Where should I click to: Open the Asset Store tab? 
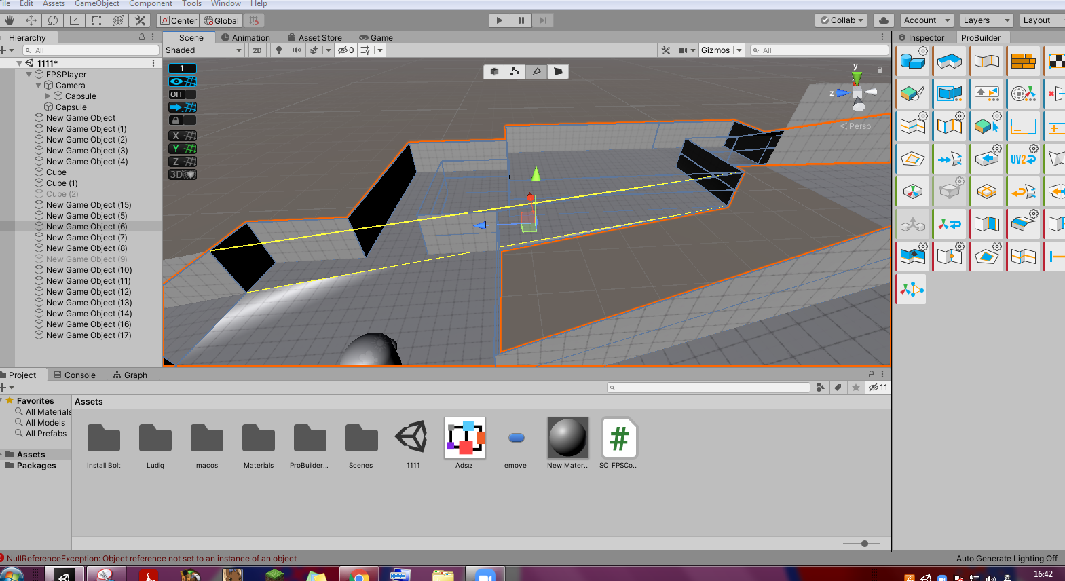tap(315, 38)
